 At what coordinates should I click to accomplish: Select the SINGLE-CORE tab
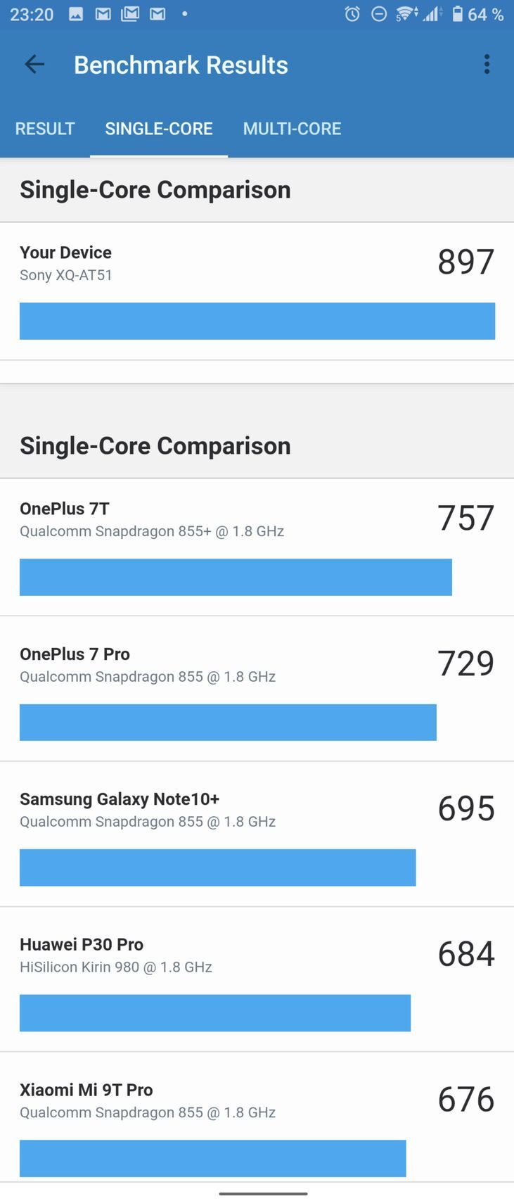[159, 129]
